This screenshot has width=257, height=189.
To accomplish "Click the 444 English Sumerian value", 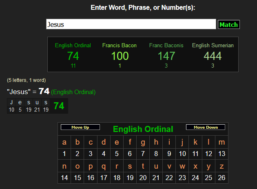I will (x=213, y=56).
